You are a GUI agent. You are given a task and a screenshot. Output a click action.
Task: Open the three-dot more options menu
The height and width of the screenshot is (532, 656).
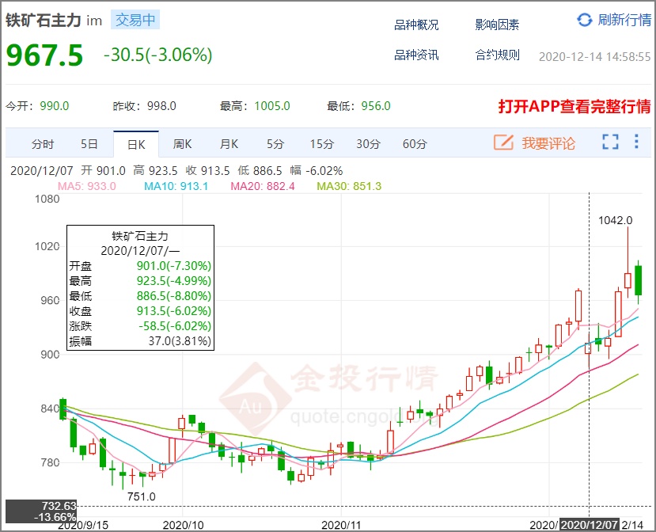(x=636, y=142)
